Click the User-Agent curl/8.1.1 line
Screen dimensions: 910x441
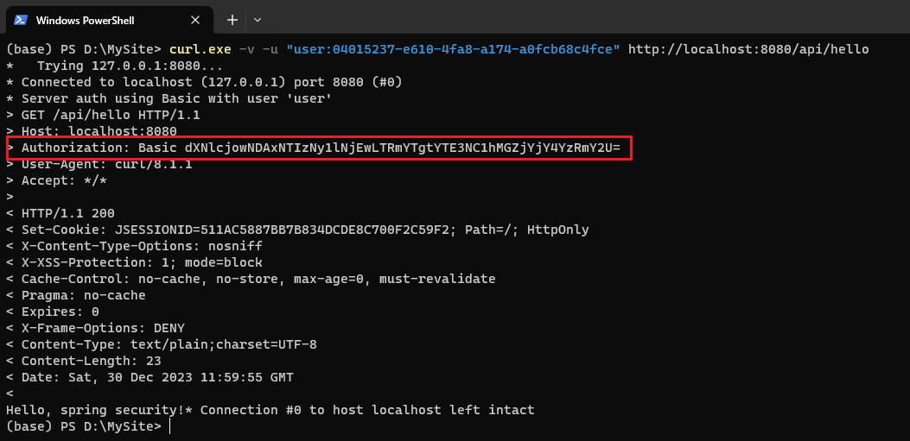[99, 165]
